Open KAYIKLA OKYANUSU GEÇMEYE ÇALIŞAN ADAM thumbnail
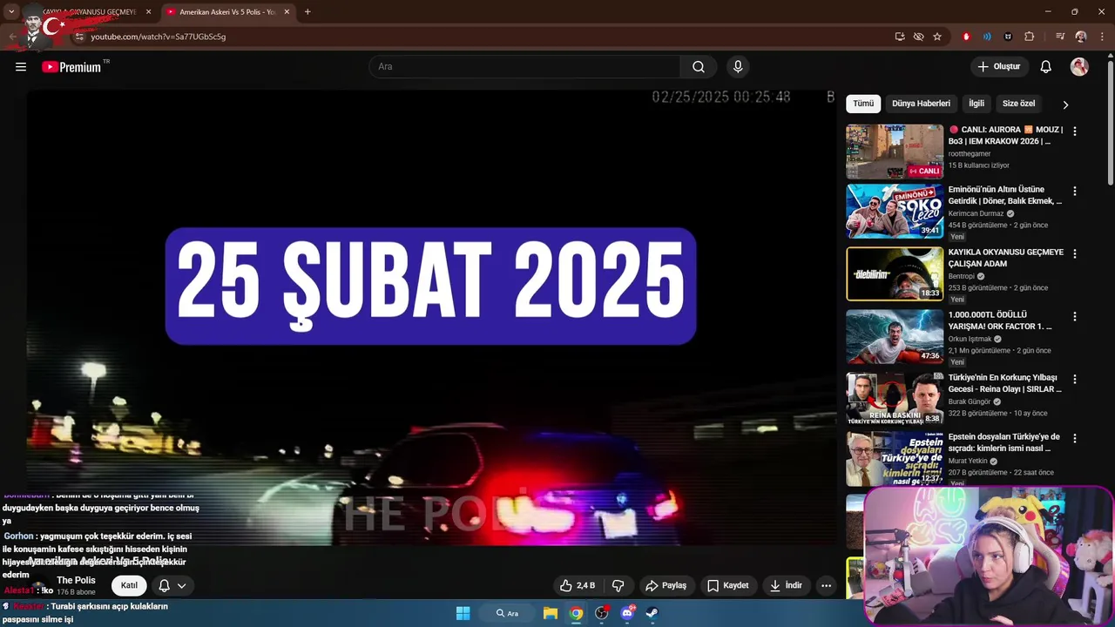This screenshot has height=627, width=1115. 895,273
